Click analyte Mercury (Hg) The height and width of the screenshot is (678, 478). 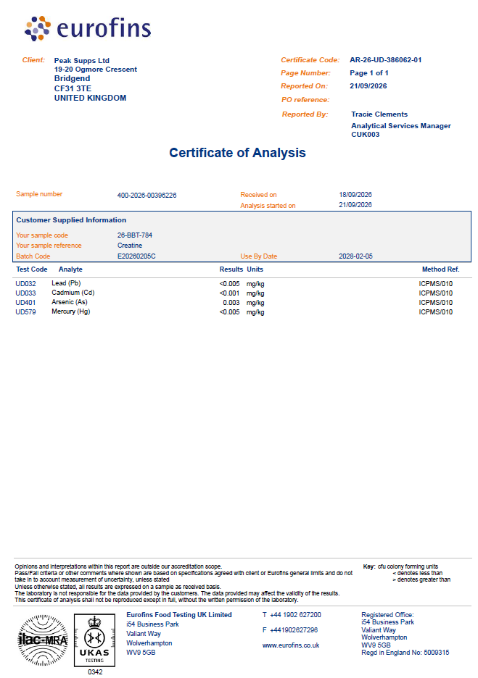pyautogui.click(x=70, y=311)
